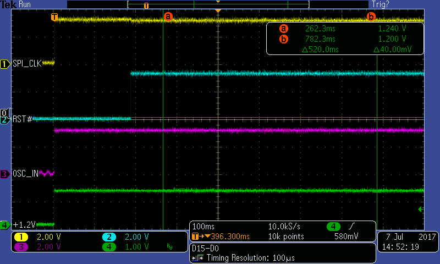The height and width of the screenshot is (264, 440).
Task: Click the channel 1 SPI_CLK ground marker
Action: [x=5, y=64]
